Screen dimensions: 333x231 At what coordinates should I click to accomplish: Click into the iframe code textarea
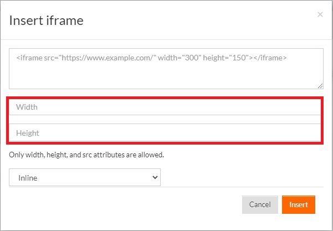coord(166,69)
